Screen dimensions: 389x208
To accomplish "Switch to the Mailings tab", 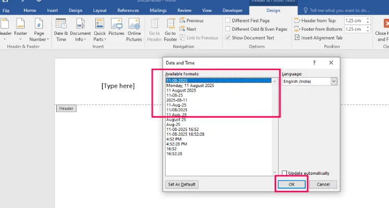I will tap(158, 10).
